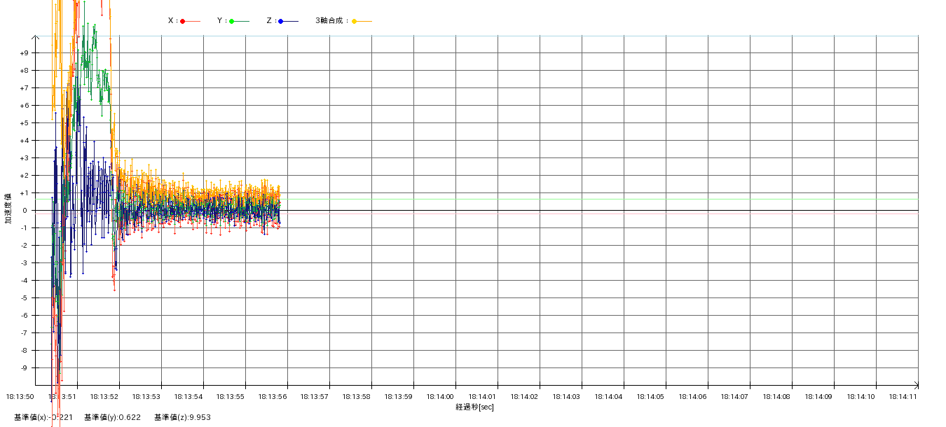Click the 基準値(x) baseline readout

tap(43, 417)
